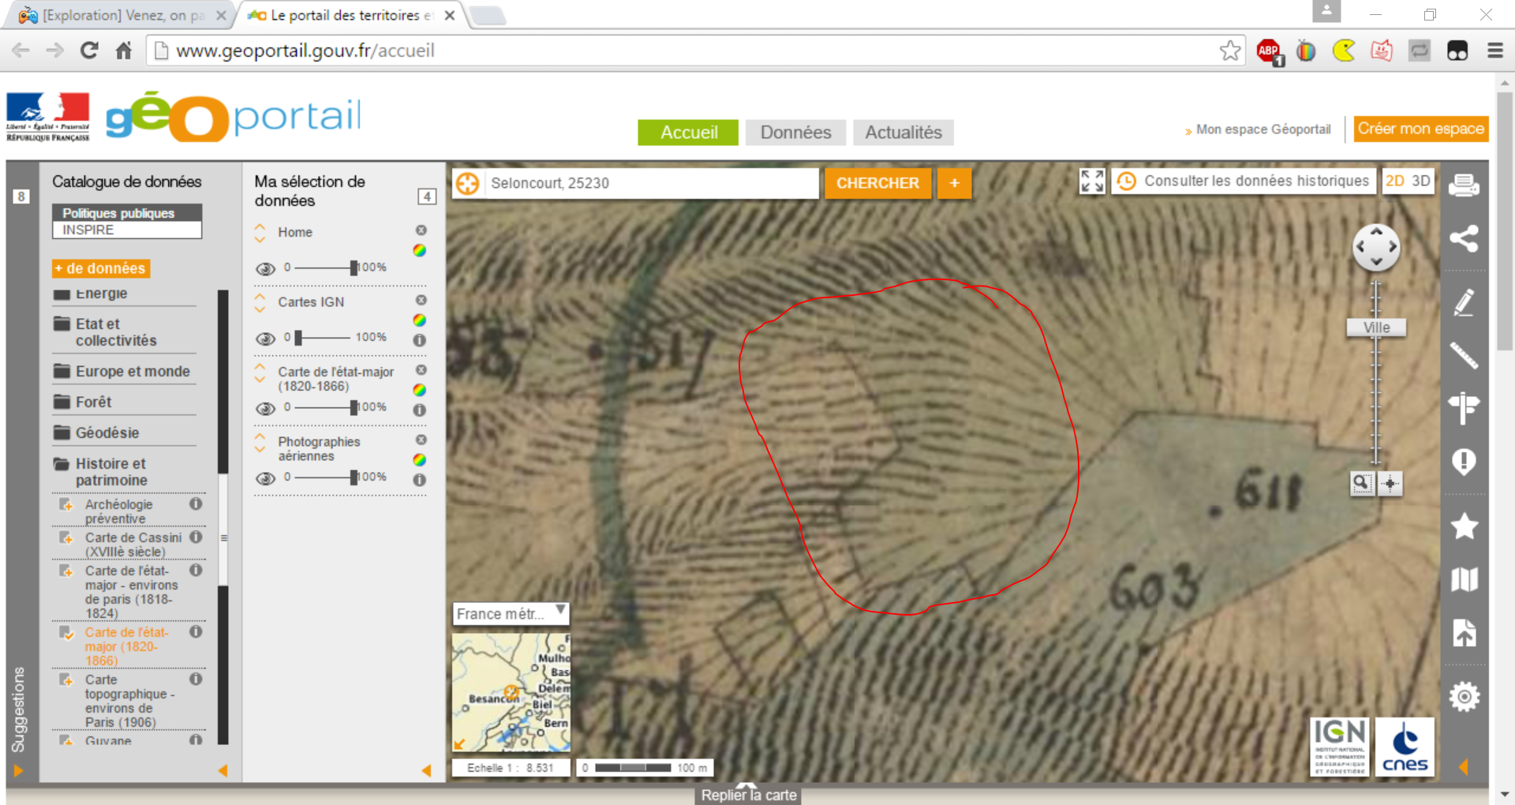Screen dimensions: 1515x805
Task: Show info for Cartes IGN layer
Action: point(420,340)
